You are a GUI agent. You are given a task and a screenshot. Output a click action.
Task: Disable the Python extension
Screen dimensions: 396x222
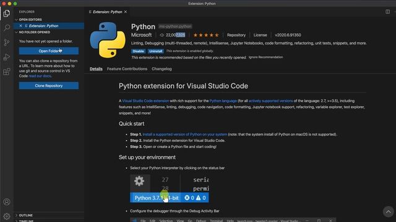click(x=138, y=51)
